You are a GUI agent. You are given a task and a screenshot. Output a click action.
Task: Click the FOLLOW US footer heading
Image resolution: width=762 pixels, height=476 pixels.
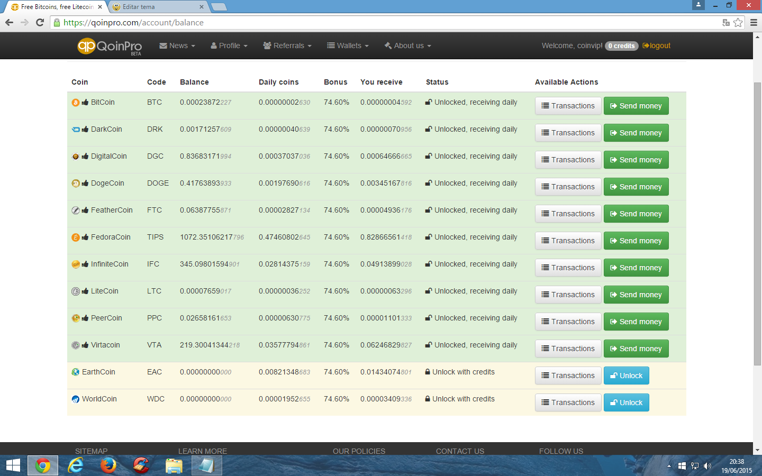561,451
